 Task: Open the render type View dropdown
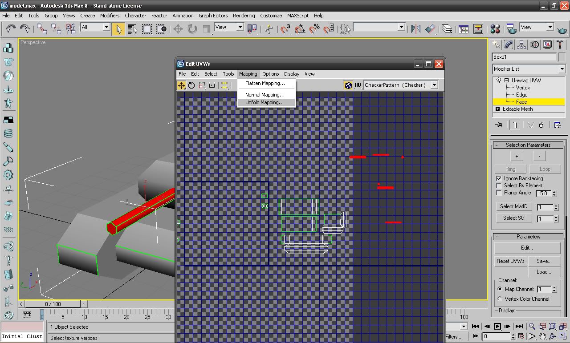tap(537, 27)
